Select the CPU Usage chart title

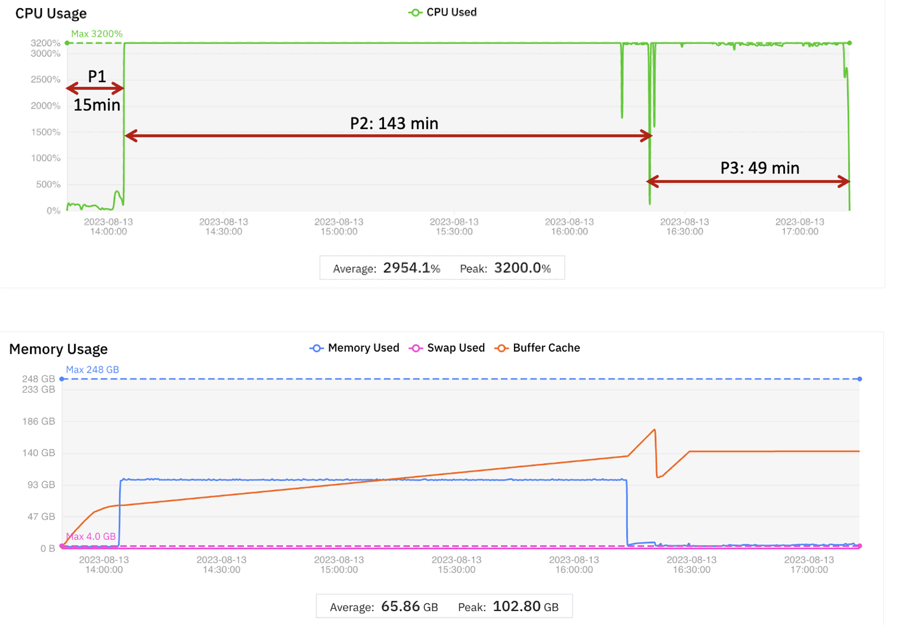pyautogui.click(x=51, y=13)
